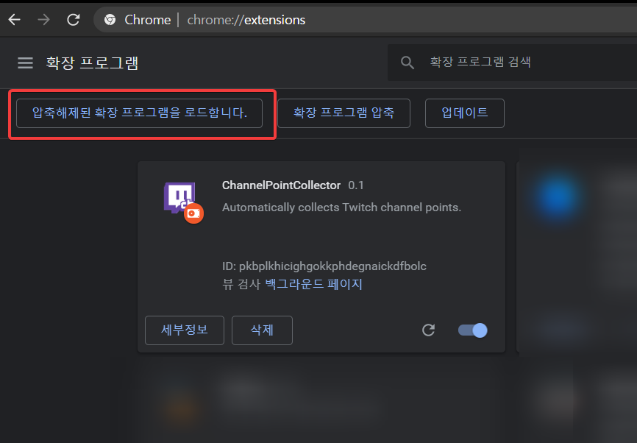Load an unpacked extension

(x=140, y=113)
